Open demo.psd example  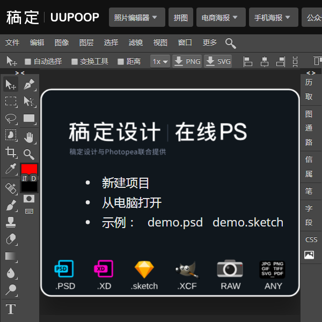click(175, 223)
